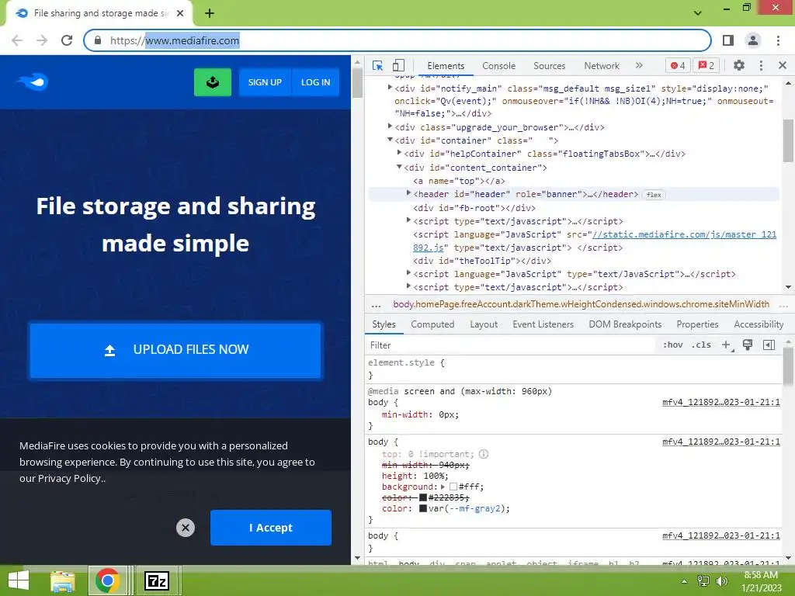Open the var(--mf-gray2) color swatch
Screen dimensions: 795x596
pyautogui.click(x=423, y=508)
